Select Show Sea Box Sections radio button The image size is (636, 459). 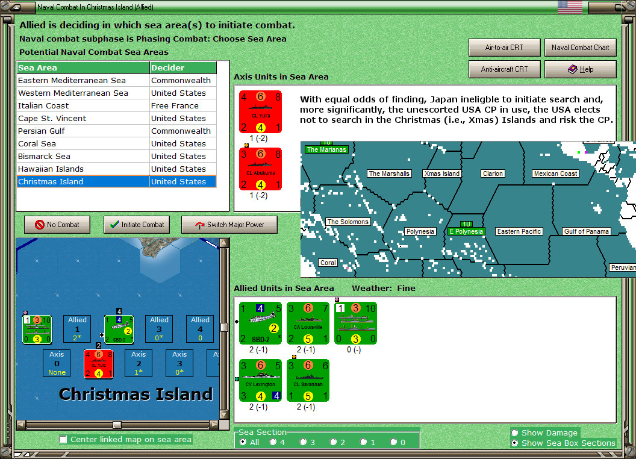[515, 443]
